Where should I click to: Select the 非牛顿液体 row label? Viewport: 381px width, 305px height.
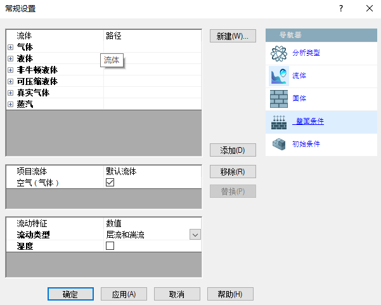pyautogui.click(x=37, y=70)
